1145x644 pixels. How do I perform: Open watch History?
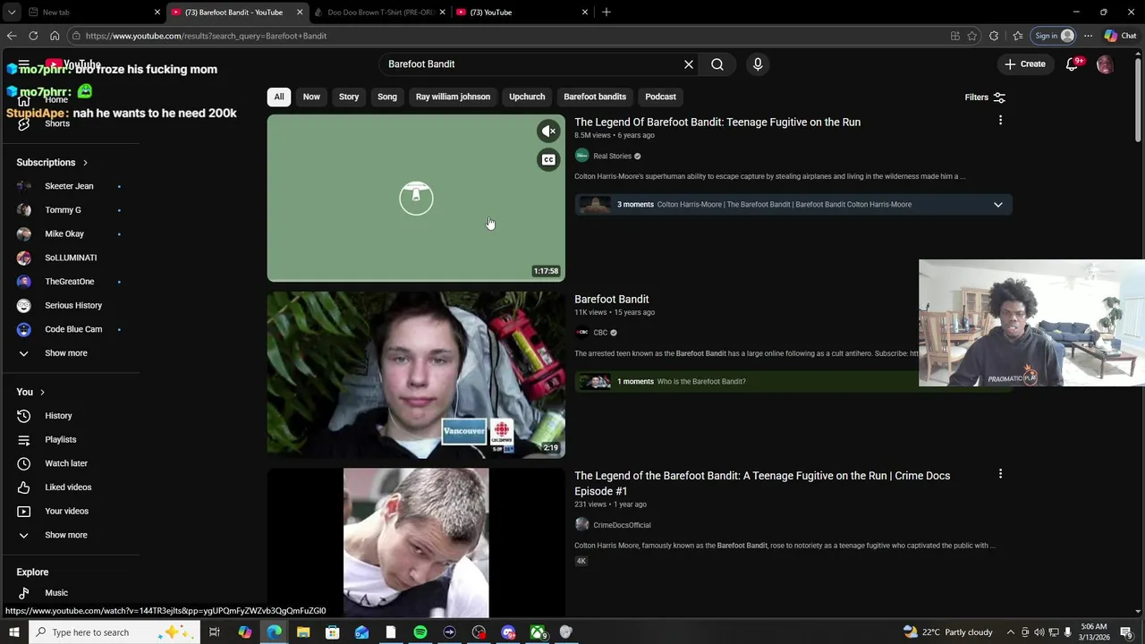coord(58,416)
